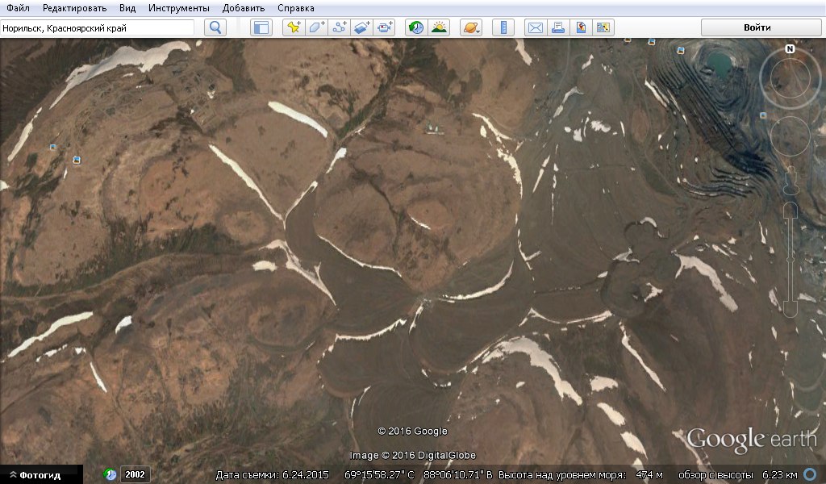
Task: Open the Справка menu
Action: pos(295,8)
